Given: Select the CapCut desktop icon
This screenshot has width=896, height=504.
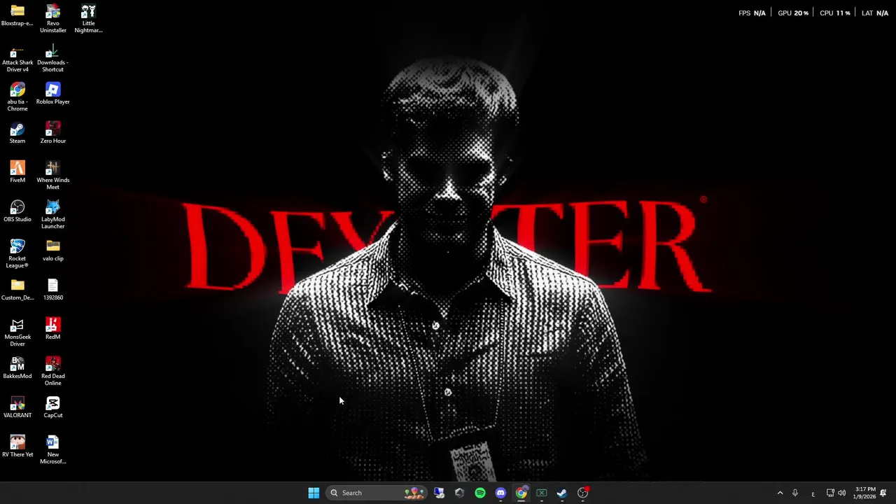Looking at the screenshot, I should pyautogui.click(x=53, y=407).
